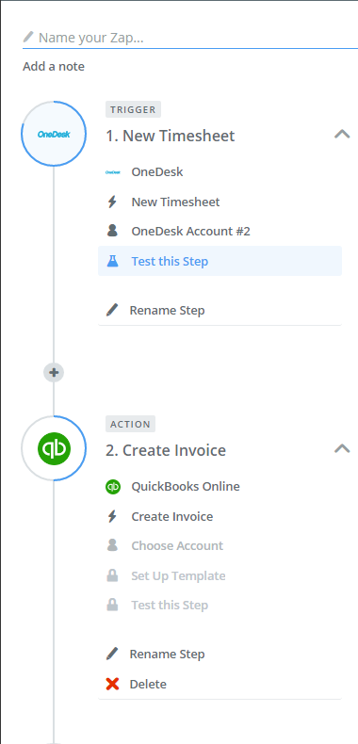Viewport: 358px width, 744px height.
Task: Click the flask icon beside Test this Step
Action: tap(112, 261)
